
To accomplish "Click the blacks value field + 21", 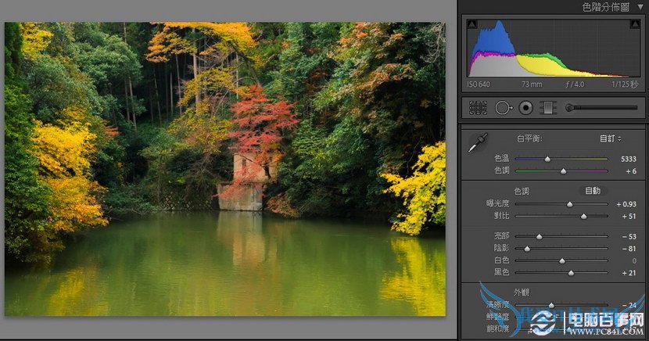I will [x=629, y=273].
